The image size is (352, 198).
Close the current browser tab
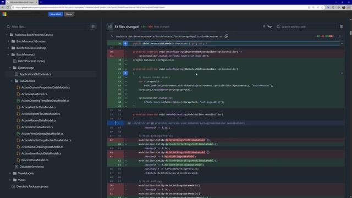[36, 2]
